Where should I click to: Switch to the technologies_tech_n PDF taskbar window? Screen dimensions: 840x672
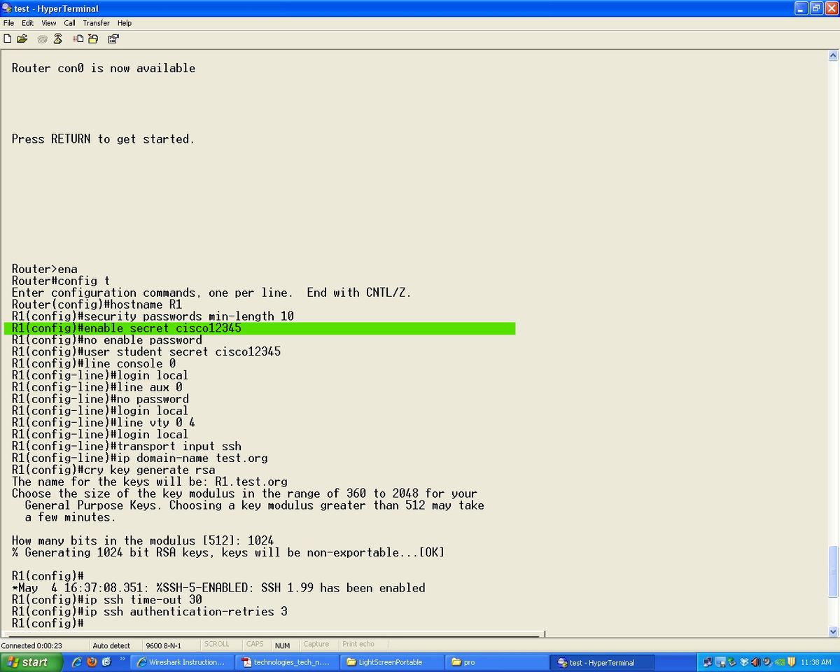coord(286,662)
